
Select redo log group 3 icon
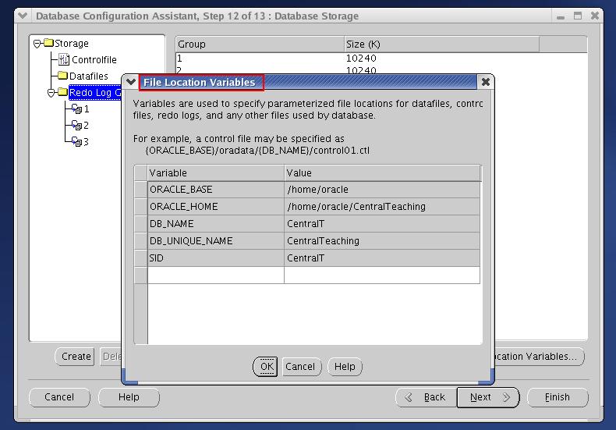pyautogui.click(x=76, y=142)
